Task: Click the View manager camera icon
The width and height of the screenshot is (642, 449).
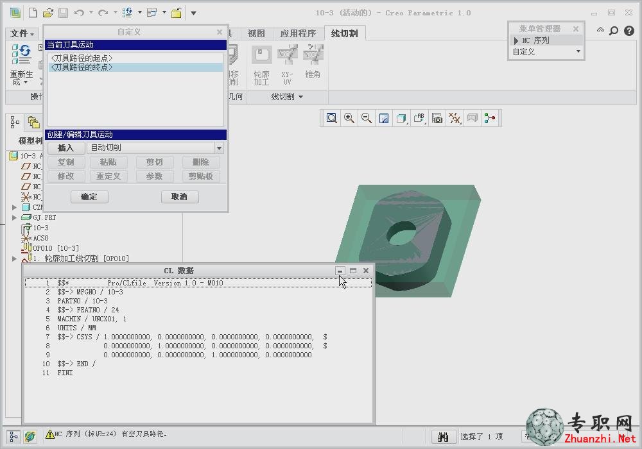Action: coord(437,119)
